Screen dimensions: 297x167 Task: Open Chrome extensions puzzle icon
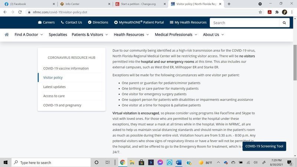[277, 12]
